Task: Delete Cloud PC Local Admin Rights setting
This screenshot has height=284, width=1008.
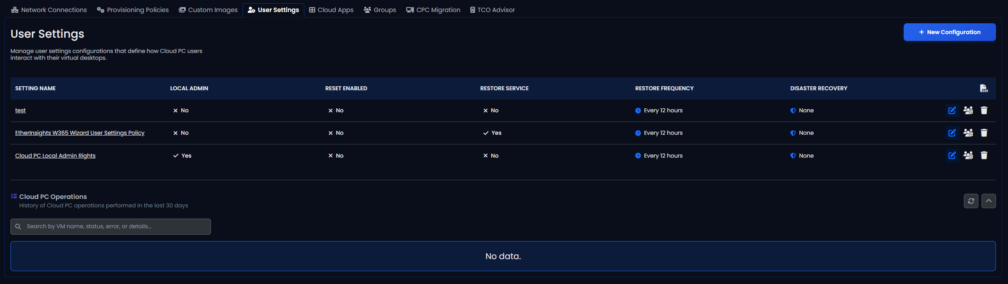Action: (984, 155)
